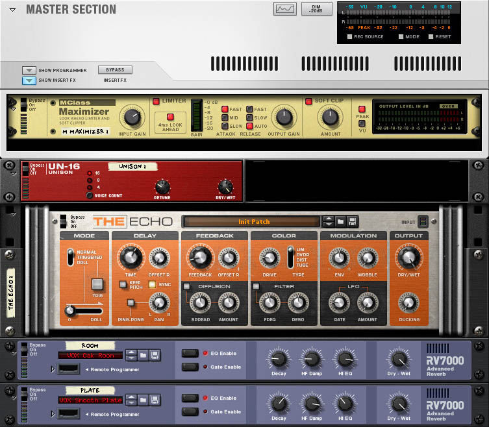
Task: Set The Echo Mode switch
Action: [71, 258]
